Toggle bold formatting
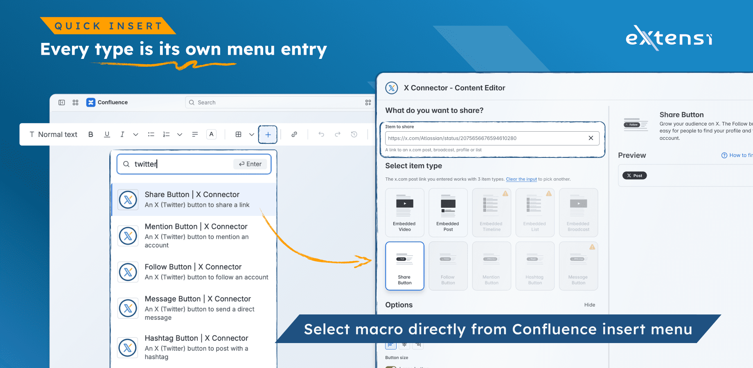753x368 pixels. tap(91, 135)
